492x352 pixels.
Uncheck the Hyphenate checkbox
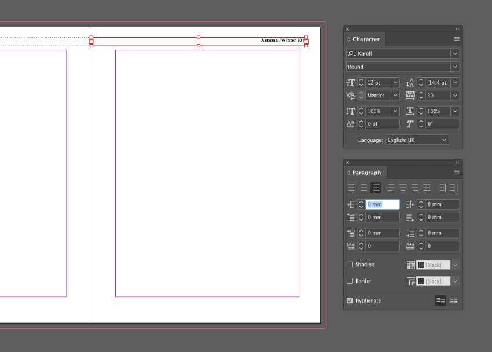pyautogui.click(x=350, y=300)
